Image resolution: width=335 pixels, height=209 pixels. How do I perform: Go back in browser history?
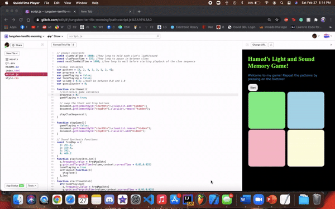point(6,20)
